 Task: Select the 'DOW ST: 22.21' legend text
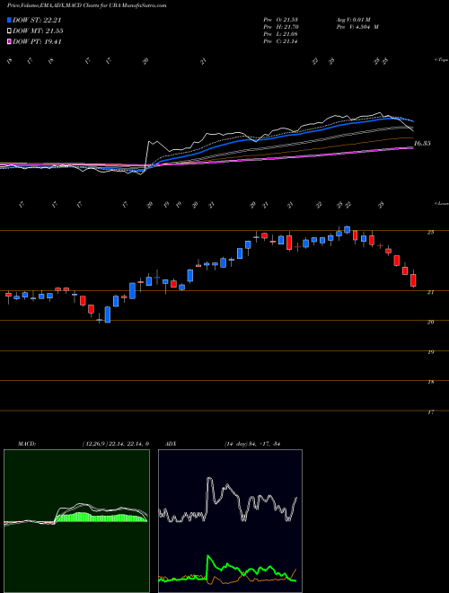point(37,20)
